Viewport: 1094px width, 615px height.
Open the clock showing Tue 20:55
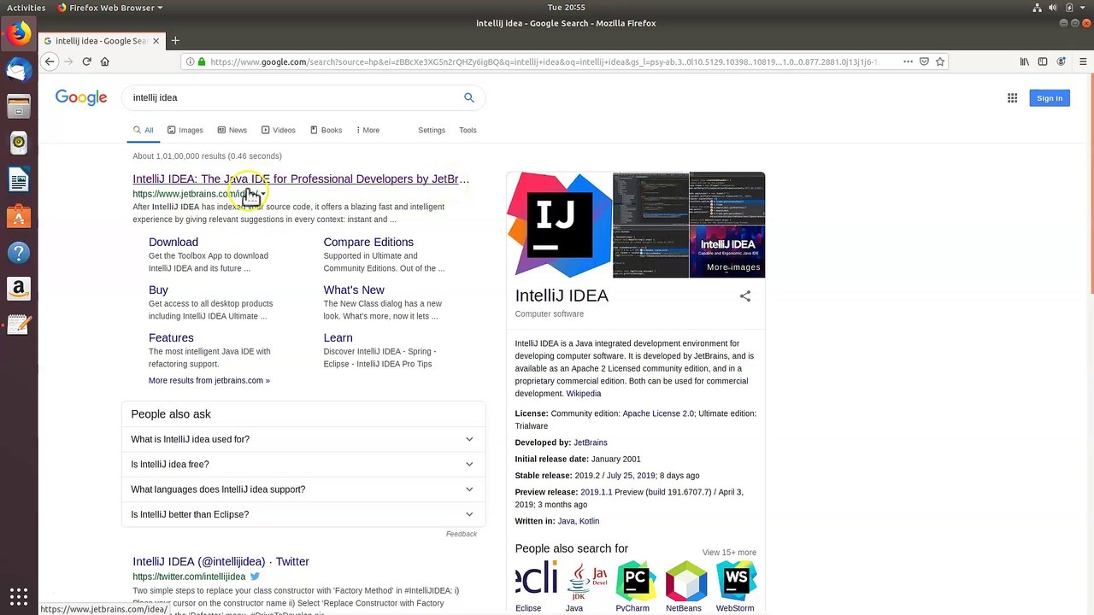click(568, 8)
